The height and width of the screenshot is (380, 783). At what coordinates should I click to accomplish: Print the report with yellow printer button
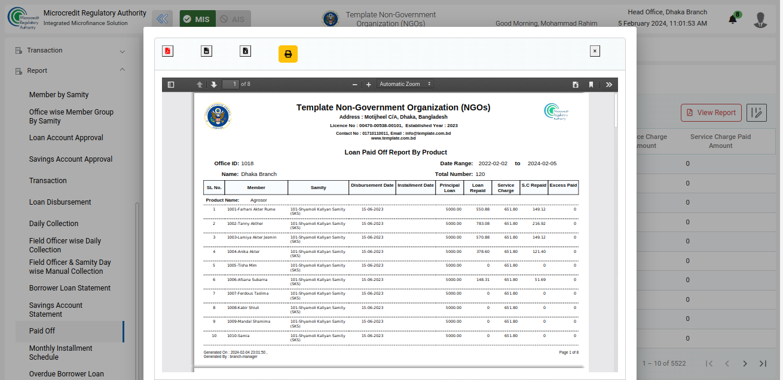[288, 54]
